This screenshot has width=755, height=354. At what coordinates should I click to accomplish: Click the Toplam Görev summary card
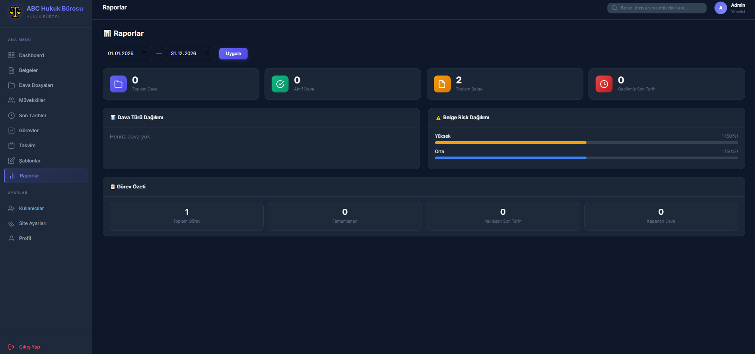(x=187, y=216)
